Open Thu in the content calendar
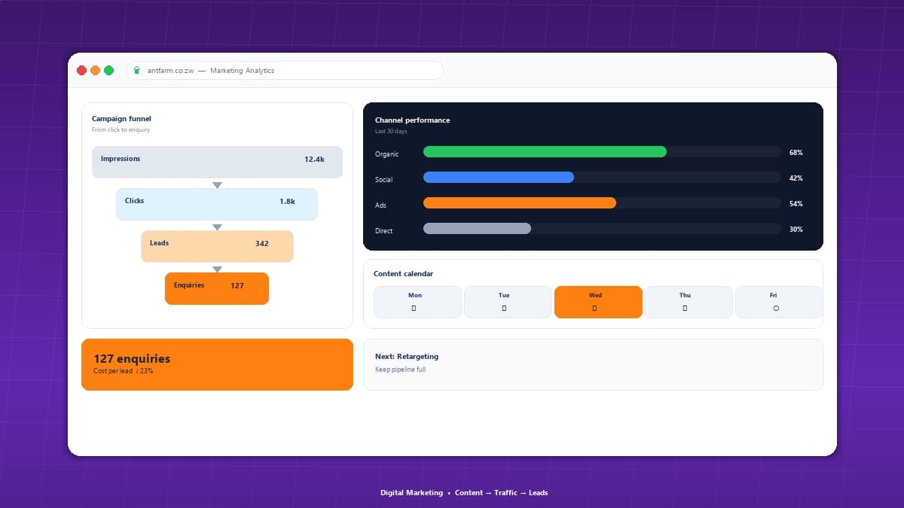This screenshot has width=904, height=508. tap(689, 302)
